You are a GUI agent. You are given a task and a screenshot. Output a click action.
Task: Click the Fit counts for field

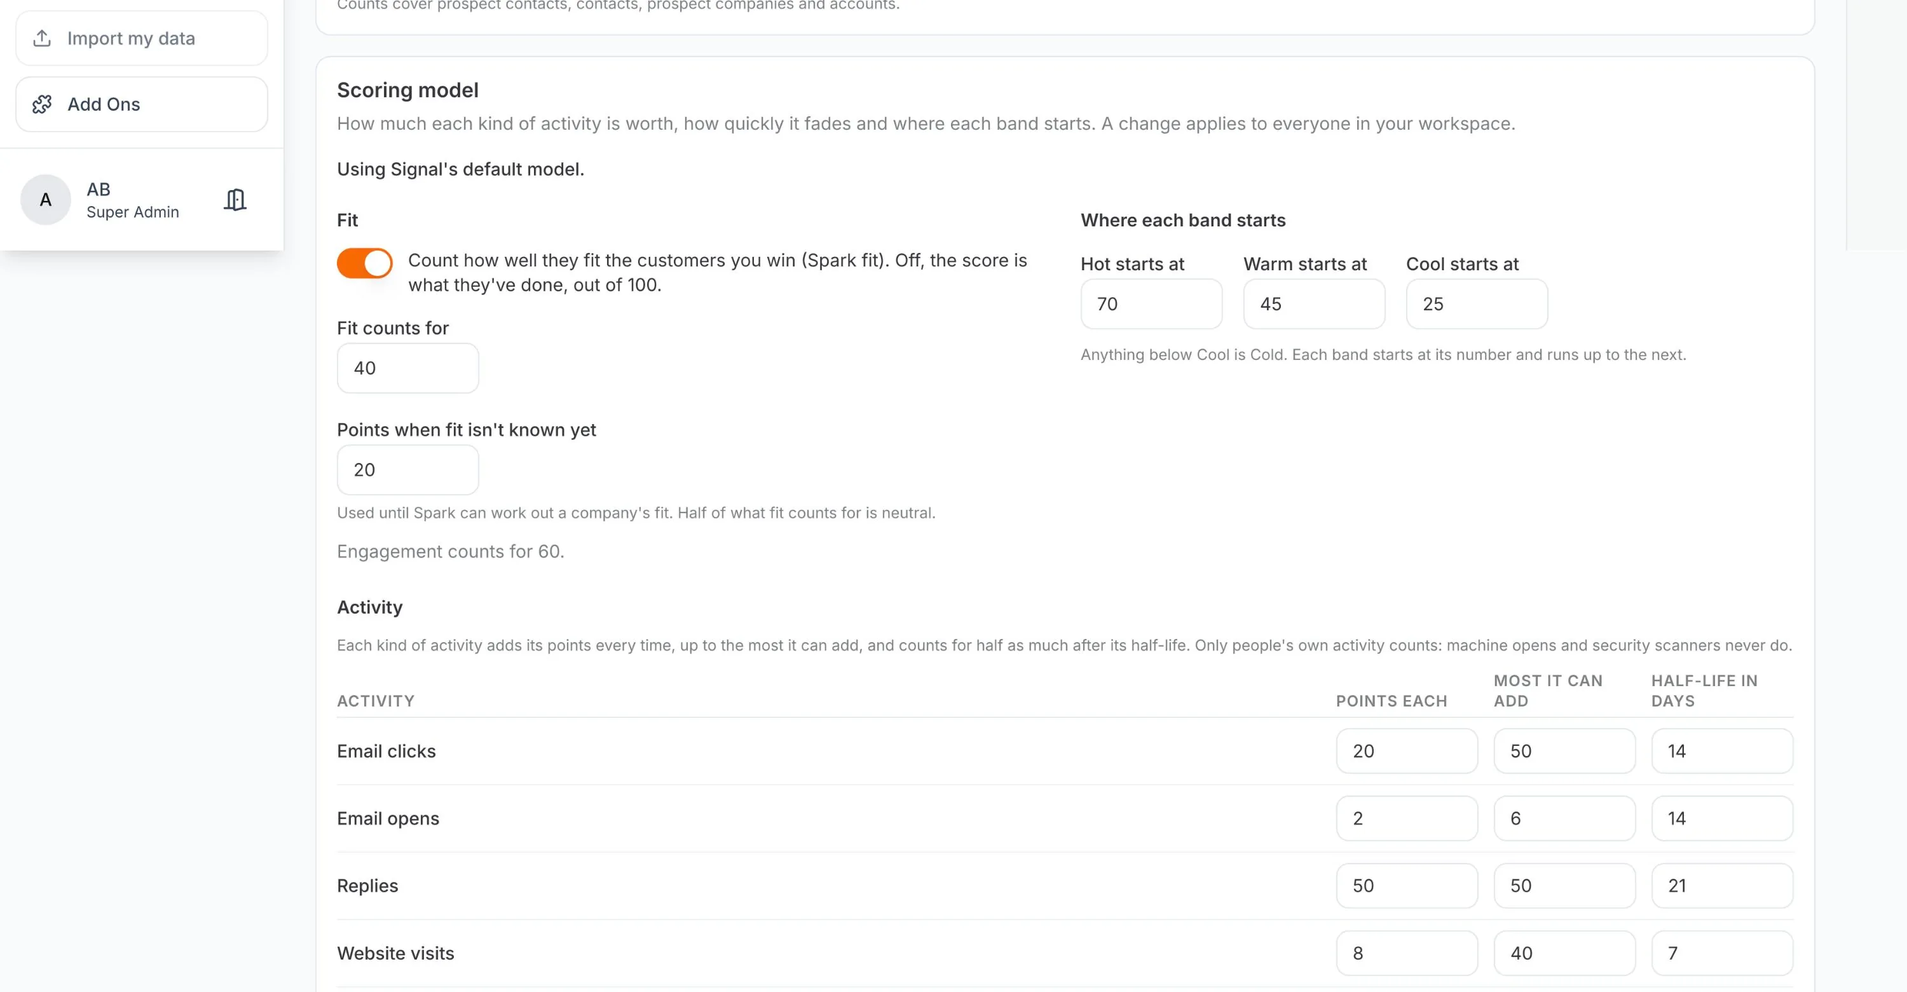[408, 368]
